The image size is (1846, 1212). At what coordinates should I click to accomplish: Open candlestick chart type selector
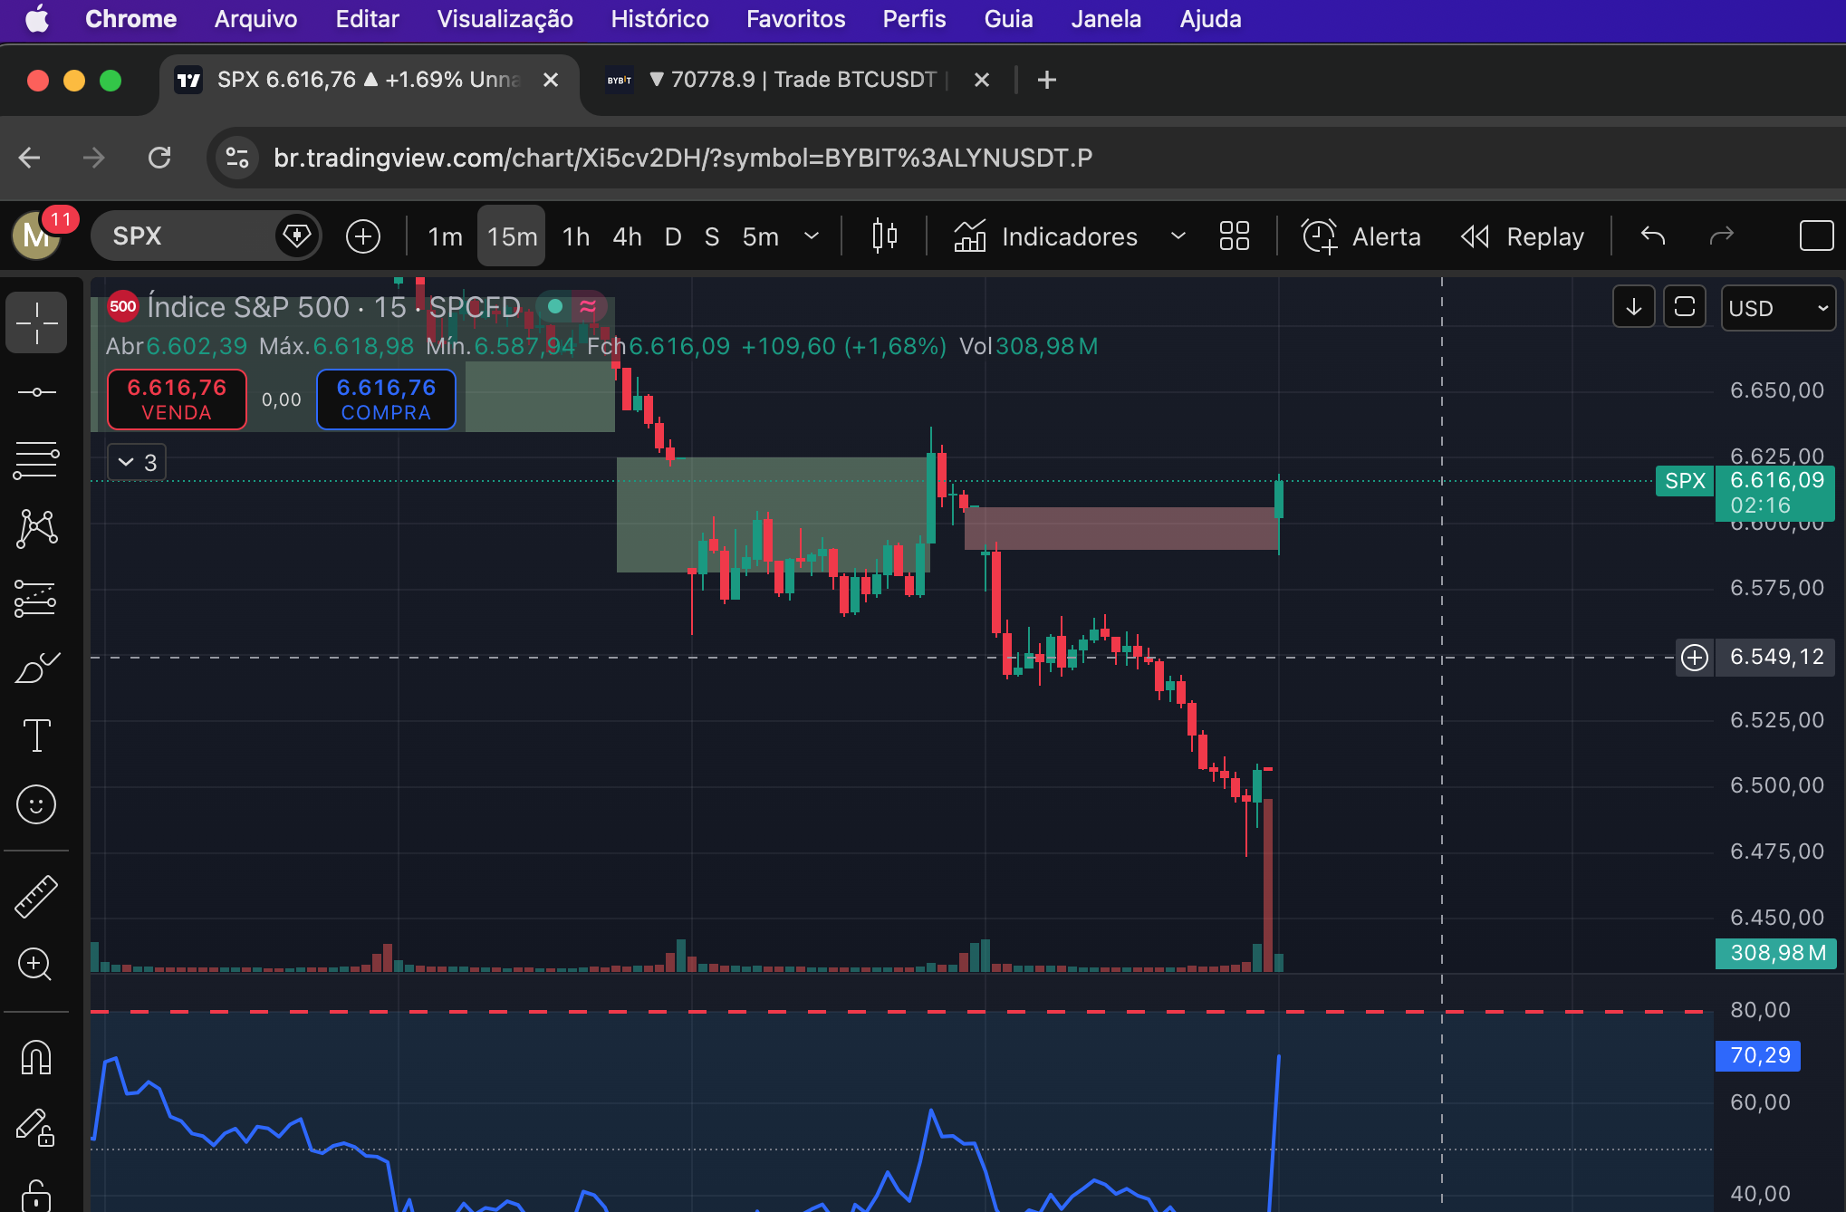884,236
